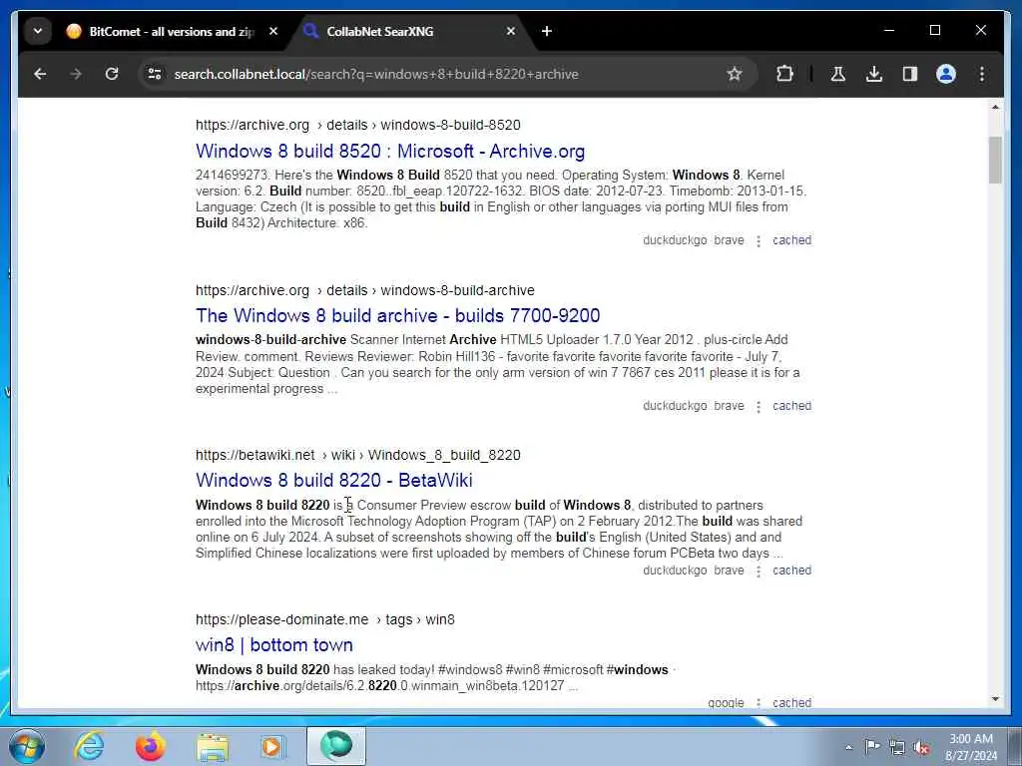
Task: Open the Extensions puzzle icon
Action: pyautogui.click(x=784, y=74)
